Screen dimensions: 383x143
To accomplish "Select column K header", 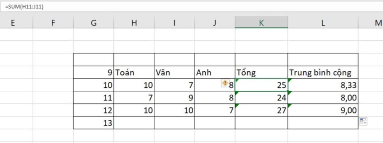I will 261,23.
